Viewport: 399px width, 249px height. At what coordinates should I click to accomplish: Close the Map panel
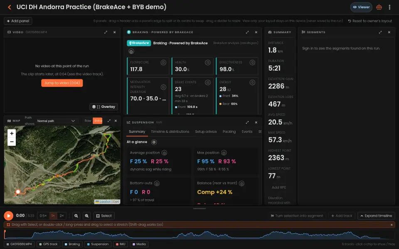pyautogui.click(x=116, y=121)
